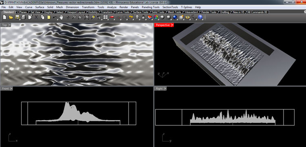Open Edit Layers icon
Image resolution: width=306 pixels, height=147 pixels.
[x=150, y=18]
